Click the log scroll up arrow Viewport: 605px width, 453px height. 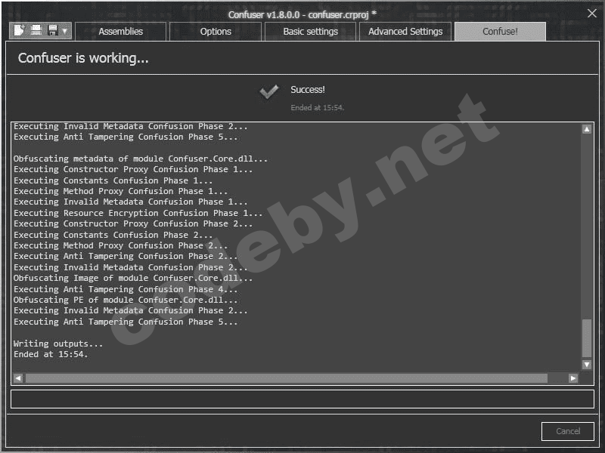587,129
